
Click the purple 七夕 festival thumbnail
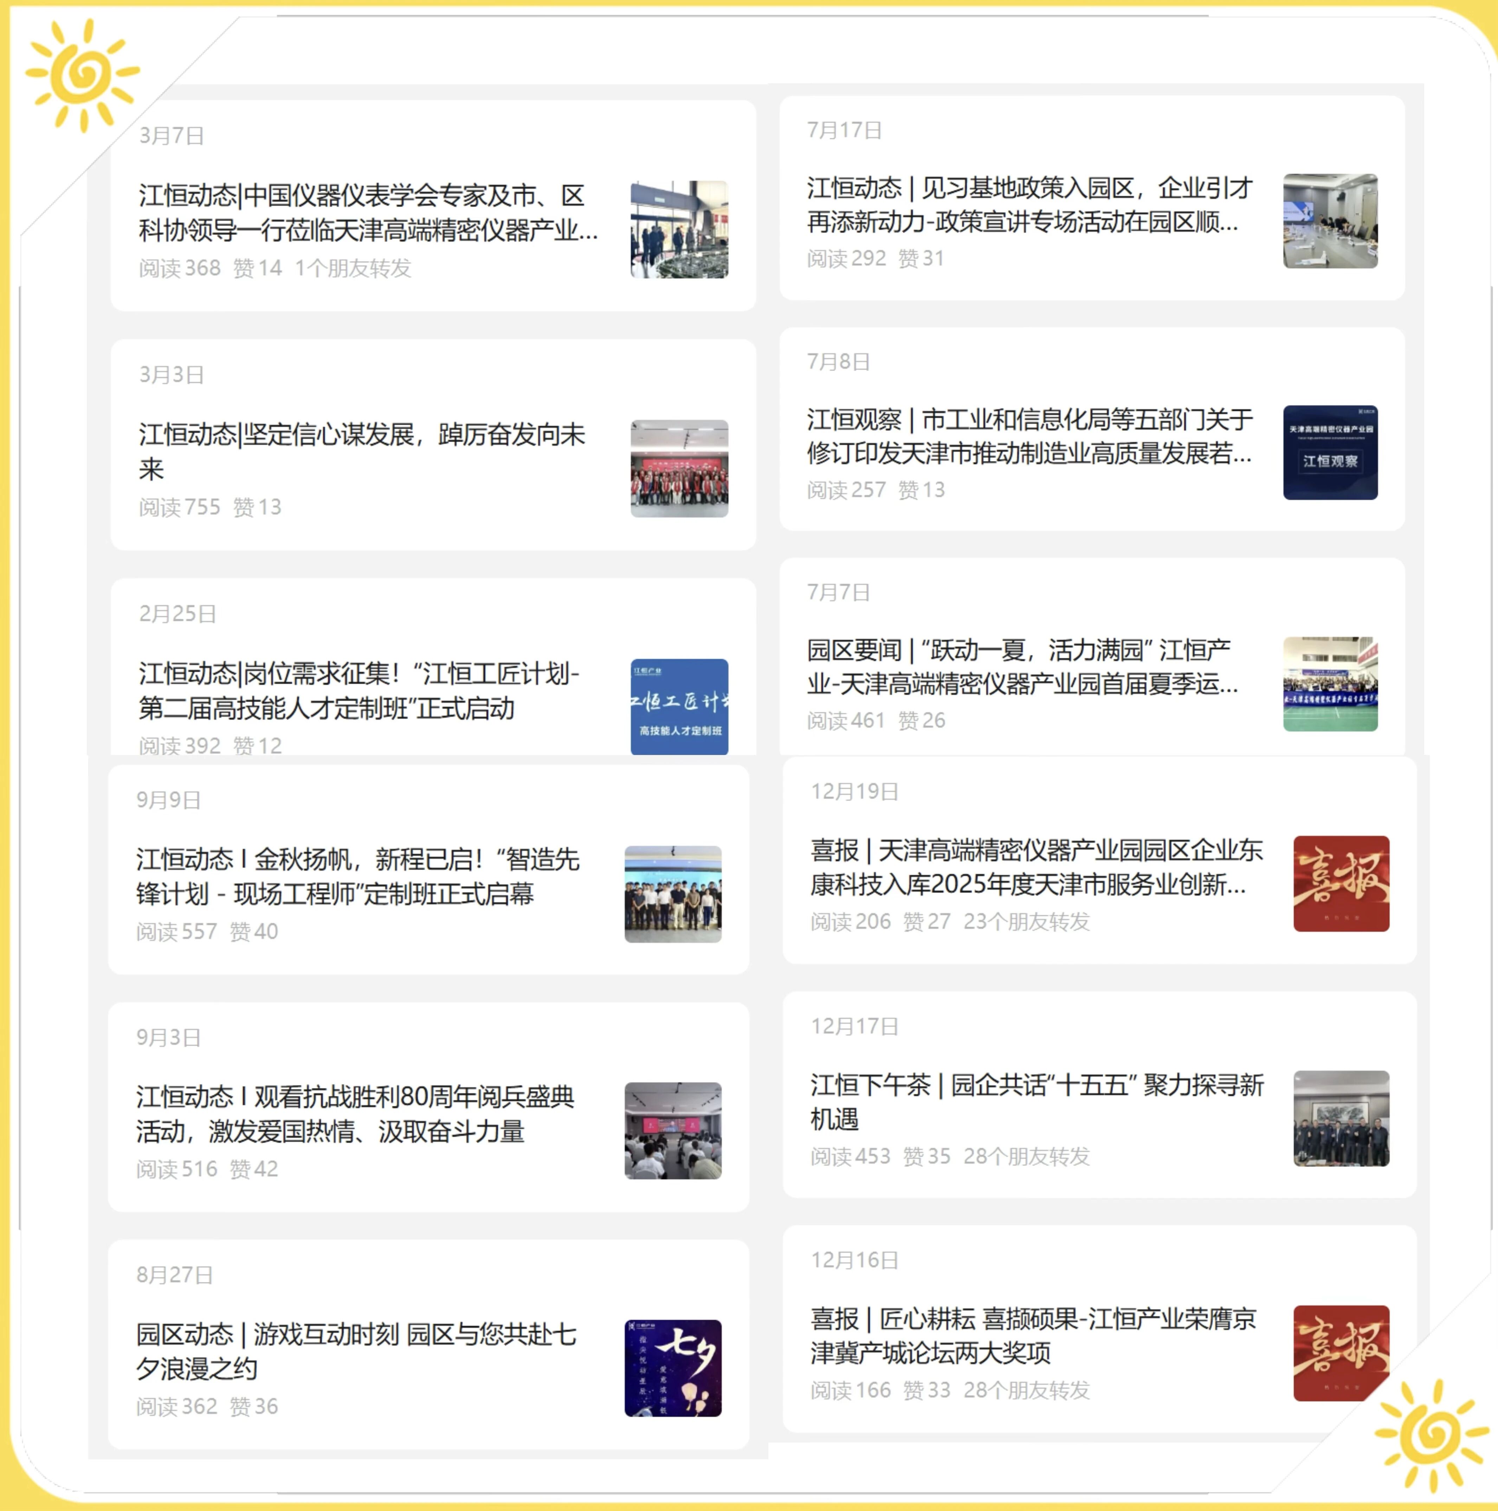pos(673,1368)
